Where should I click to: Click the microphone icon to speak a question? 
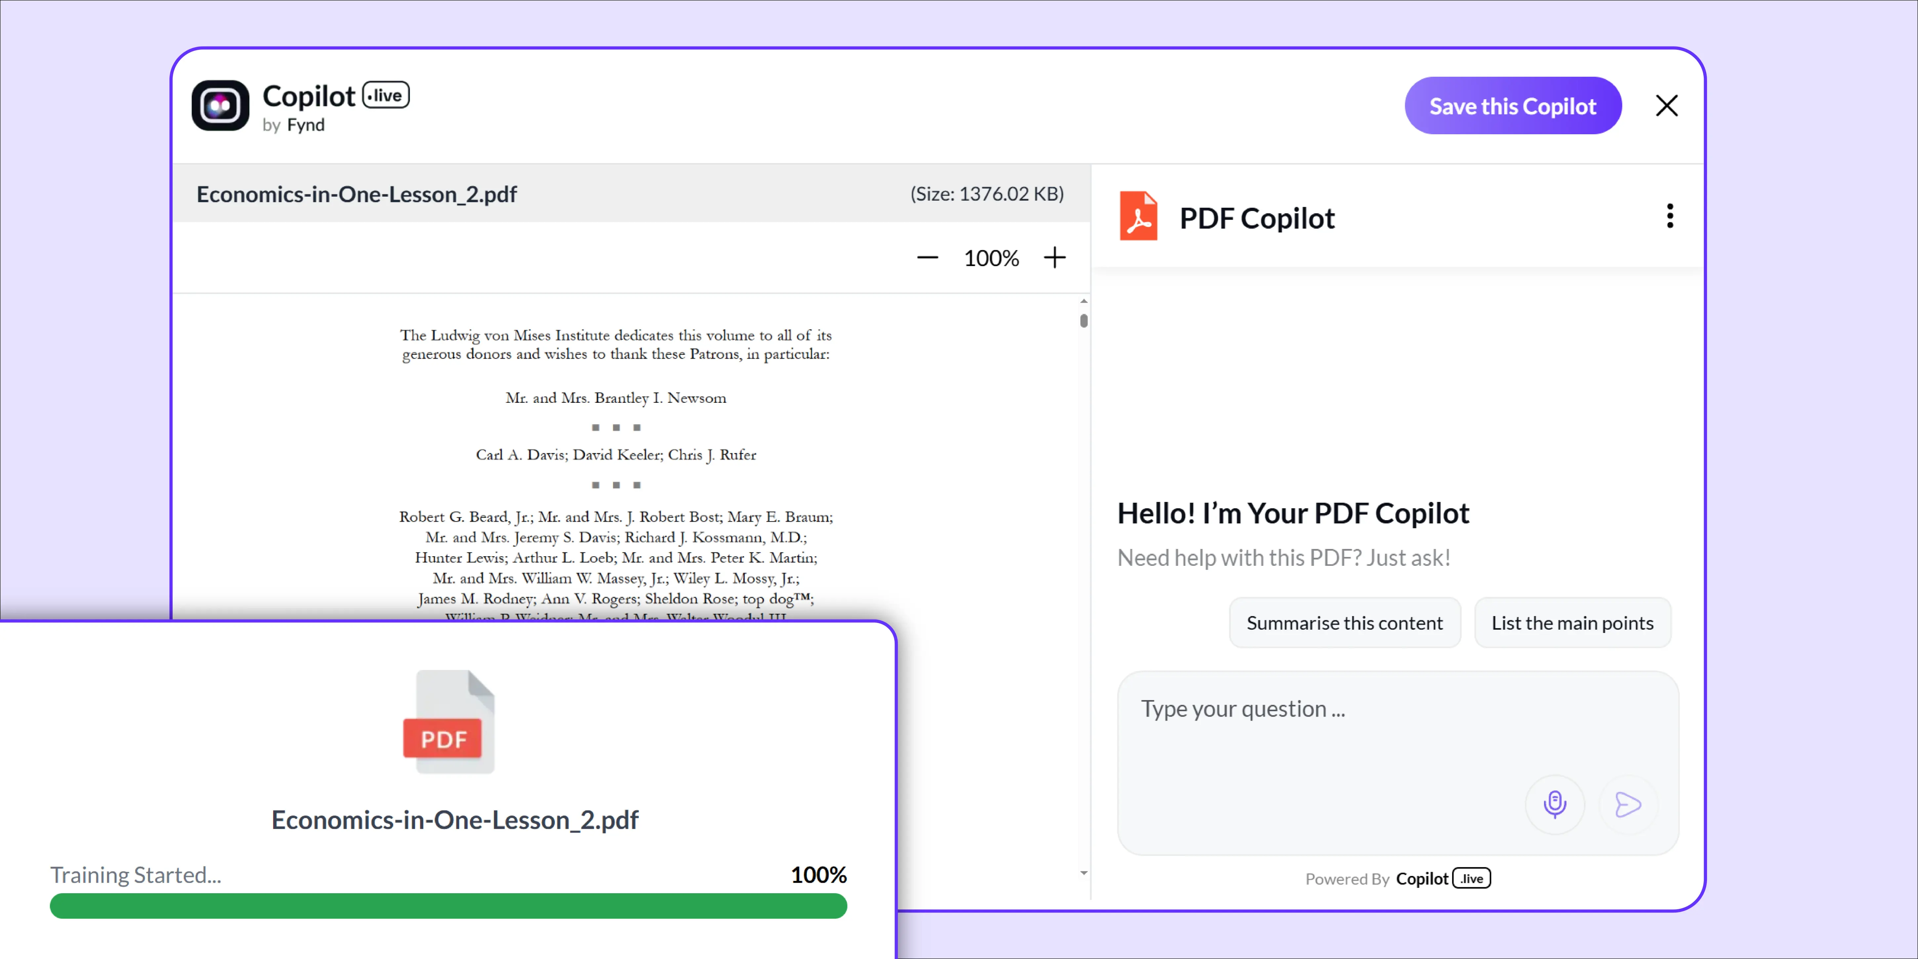pyautogui.click(x=1555, y=804)
